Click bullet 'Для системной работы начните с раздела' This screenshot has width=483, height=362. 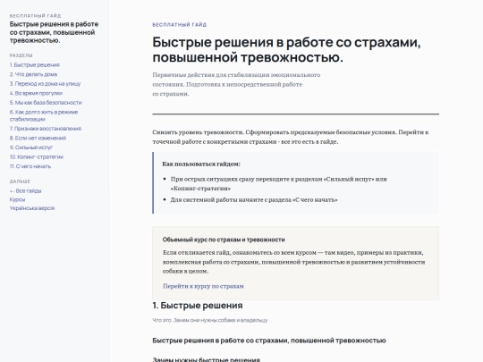click(x=254, y=200)
